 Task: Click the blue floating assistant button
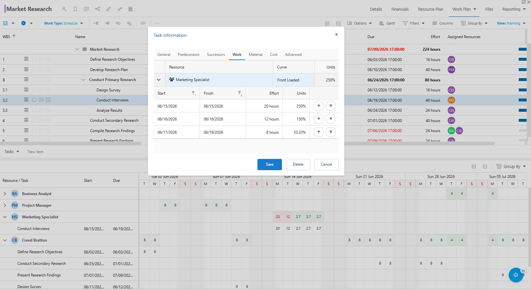[516, 275]
